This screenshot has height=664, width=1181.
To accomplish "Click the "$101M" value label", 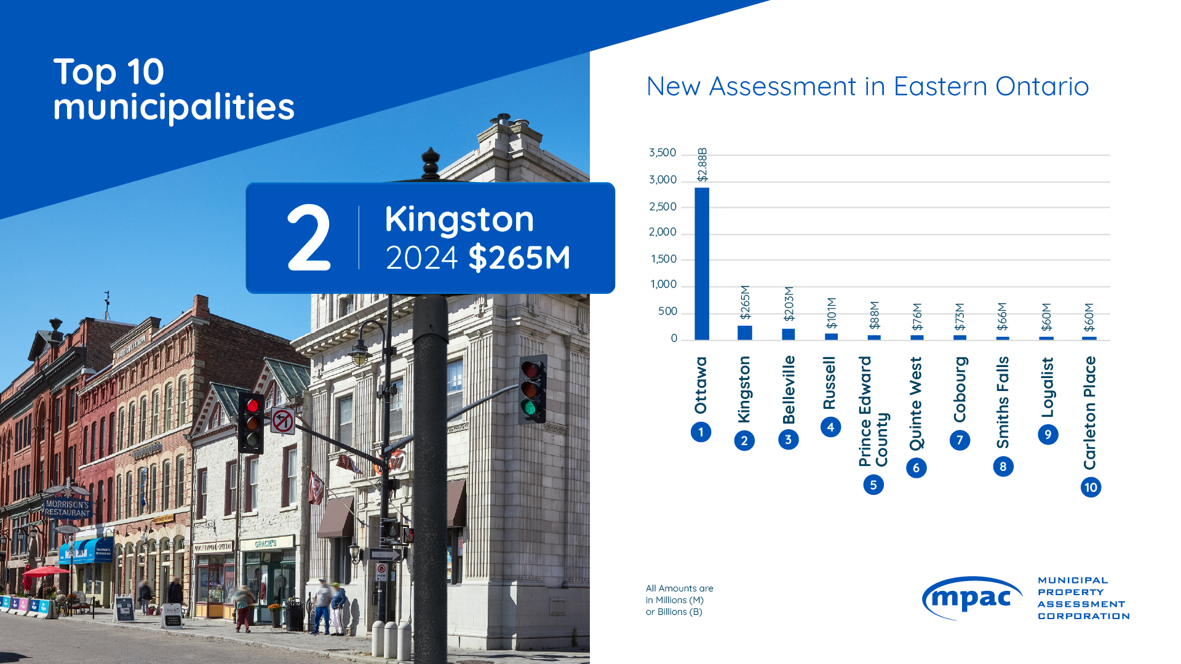I will pyautogui.click(x=832, y=314).
